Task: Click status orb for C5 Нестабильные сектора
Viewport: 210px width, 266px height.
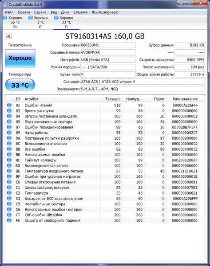Action: [9, 204]
